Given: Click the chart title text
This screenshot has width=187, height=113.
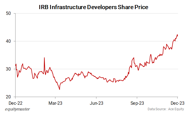Looking at the screenshot, I should (93, 7).
